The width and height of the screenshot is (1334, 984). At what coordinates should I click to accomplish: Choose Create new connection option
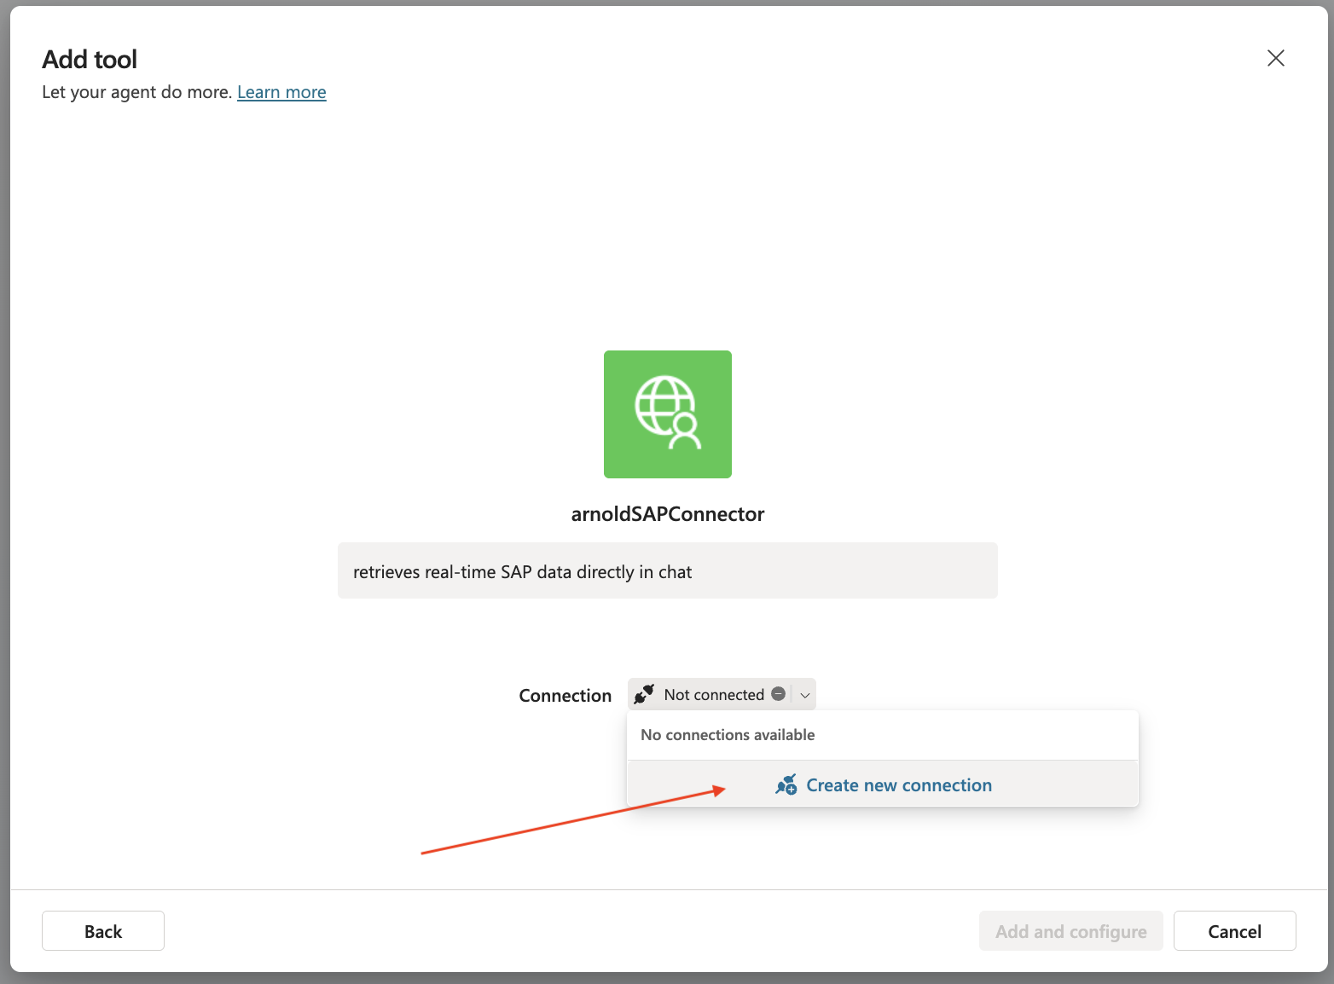pos(883,784)
